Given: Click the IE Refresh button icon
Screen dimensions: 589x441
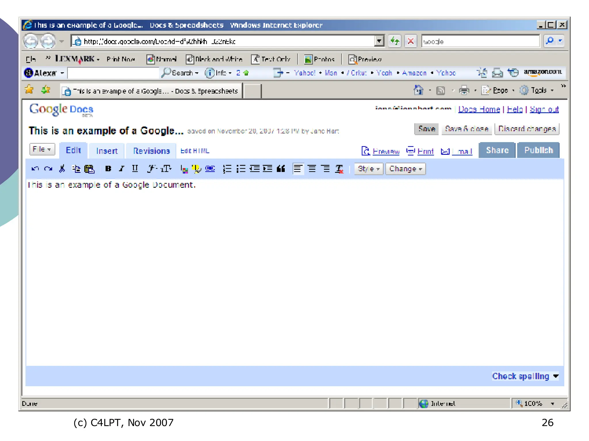Looking at the screenshot, I should (x=395, y=41).
